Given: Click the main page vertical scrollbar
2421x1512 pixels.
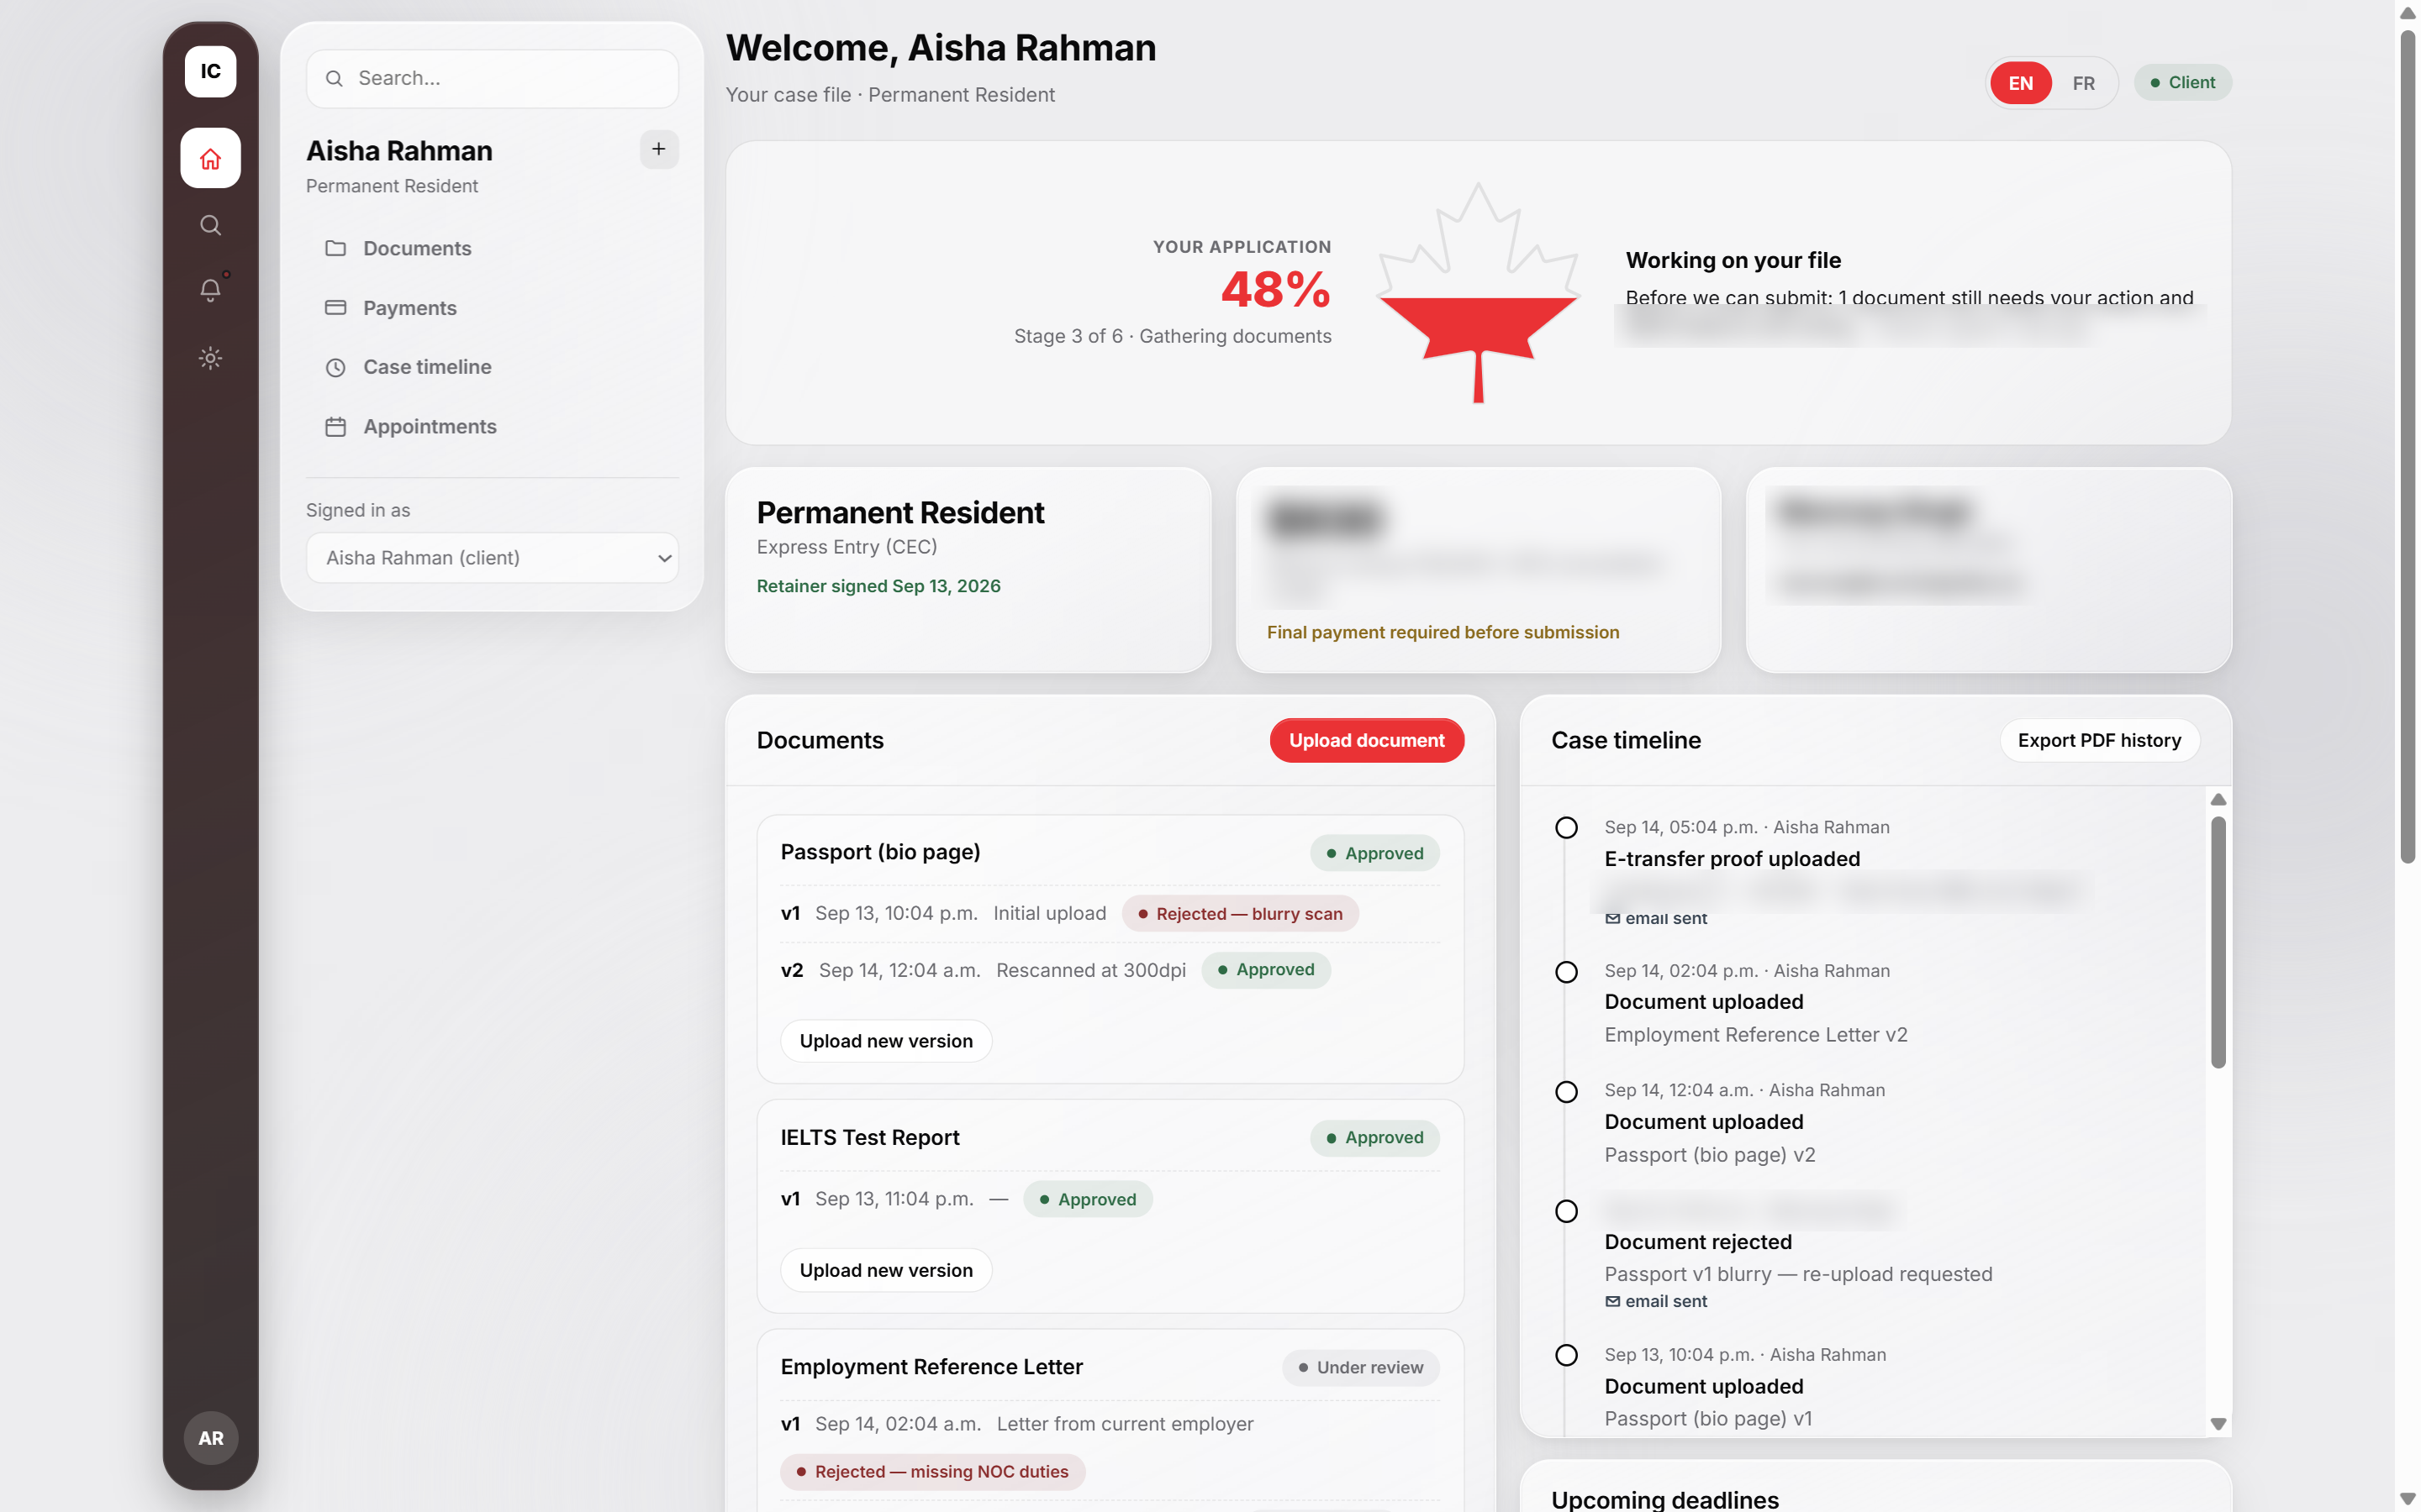Looking at the screenshot, I should pos(2407,445).
